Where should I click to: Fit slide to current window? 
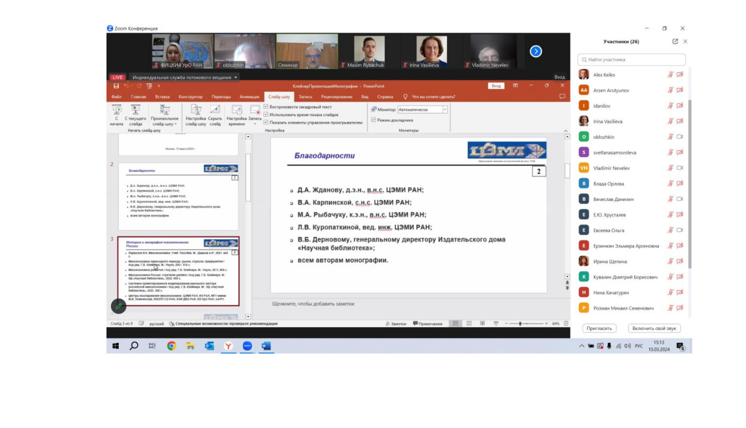(x=566, y=324)
